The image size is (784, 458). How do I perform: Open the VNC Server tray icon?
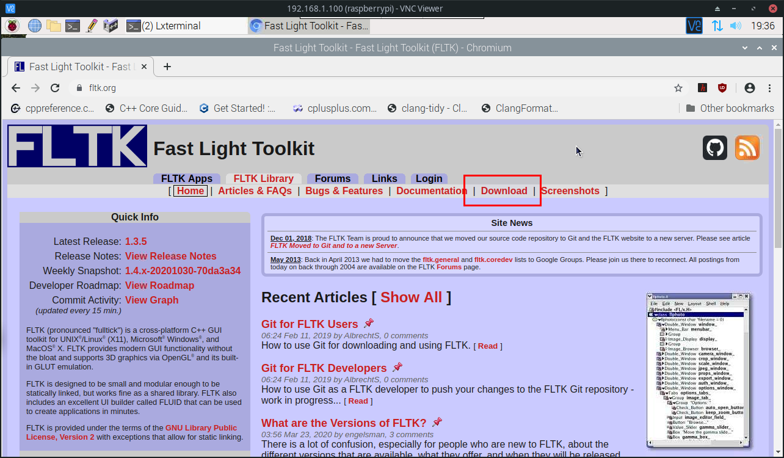click(694, 26)
